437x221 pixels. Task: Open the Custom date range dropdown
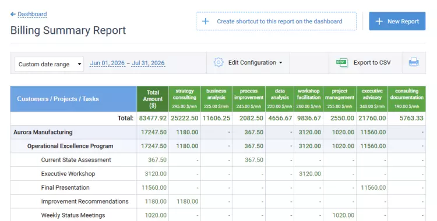pos(49,64)
